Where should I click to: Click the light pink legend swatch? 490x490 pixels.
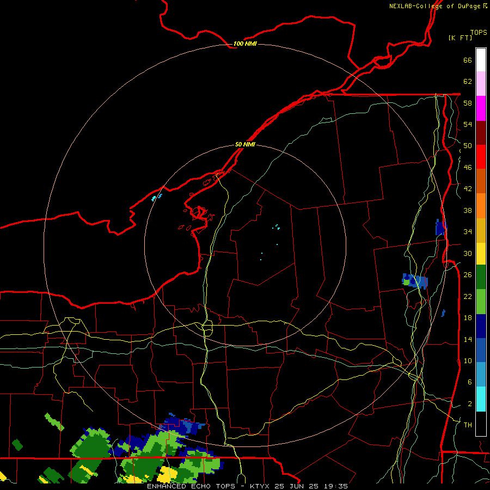pyautogui.click(x=481, y=84)
